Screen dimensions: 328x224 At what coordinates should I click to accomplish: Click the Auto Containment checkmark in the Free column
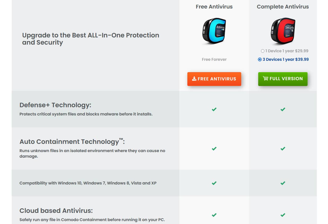coord(214,149)
